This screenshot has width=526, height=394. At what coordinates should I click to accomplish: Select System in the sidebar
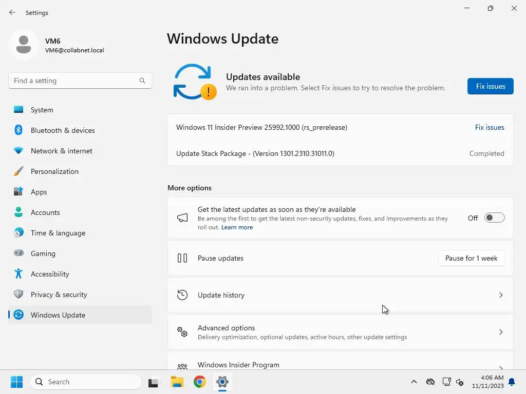pos(80,110)
